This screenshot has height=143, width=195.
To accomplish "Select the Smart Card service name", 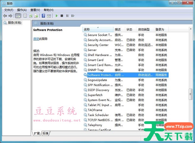I will coord(95,60).
